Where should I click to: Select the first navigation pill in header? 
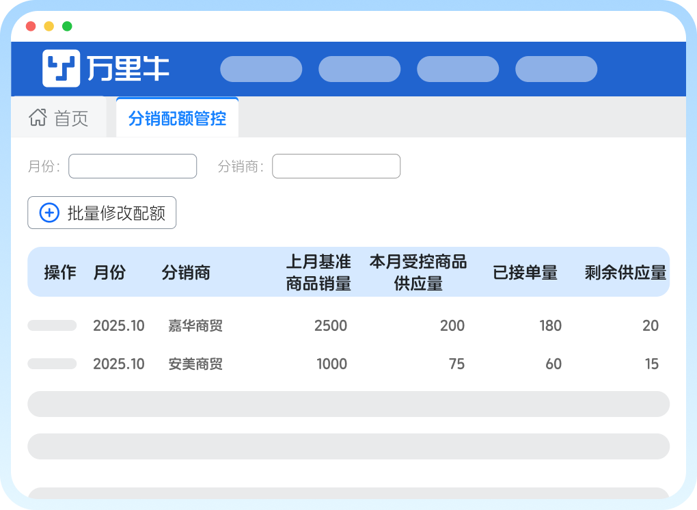261,69
